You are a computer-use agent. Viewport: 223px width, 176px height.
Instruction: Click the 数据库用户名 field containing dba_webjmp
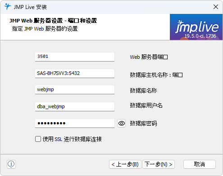point(75,106)
